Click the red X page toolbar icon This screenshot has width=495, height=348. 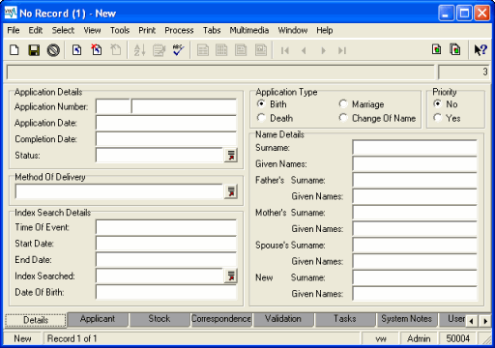click(97, 50)
